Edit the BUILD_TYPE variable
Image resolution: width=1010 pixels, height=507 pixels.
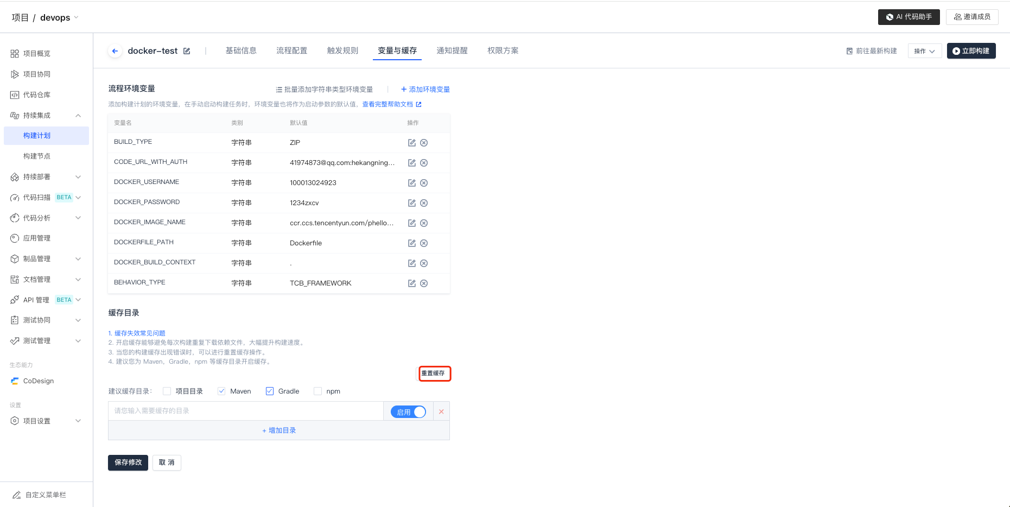pos(412,143)
